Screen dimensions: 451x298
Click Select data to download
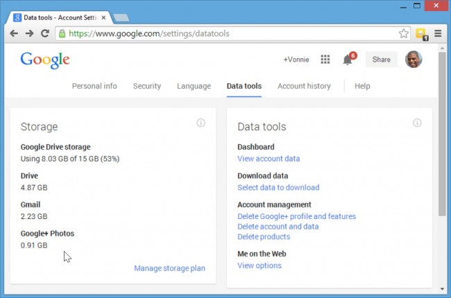coord(278,187)
